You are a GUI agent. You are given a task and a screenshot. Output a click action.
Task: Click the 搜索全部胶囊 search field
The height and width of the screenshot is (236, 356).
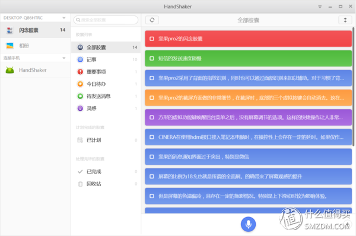click(106, 20)
